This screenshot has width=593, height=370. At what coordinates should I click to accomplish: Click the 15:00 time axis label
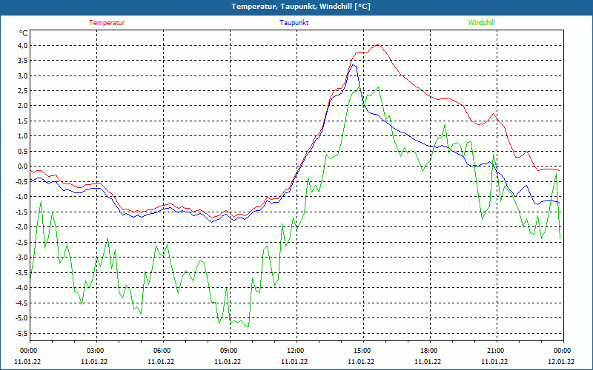click(362, 351)
